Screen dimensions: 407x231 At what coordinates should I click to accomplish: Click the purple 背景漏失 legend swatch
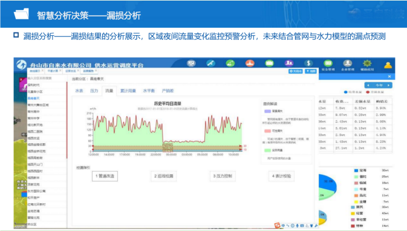(x=268, y=111)
